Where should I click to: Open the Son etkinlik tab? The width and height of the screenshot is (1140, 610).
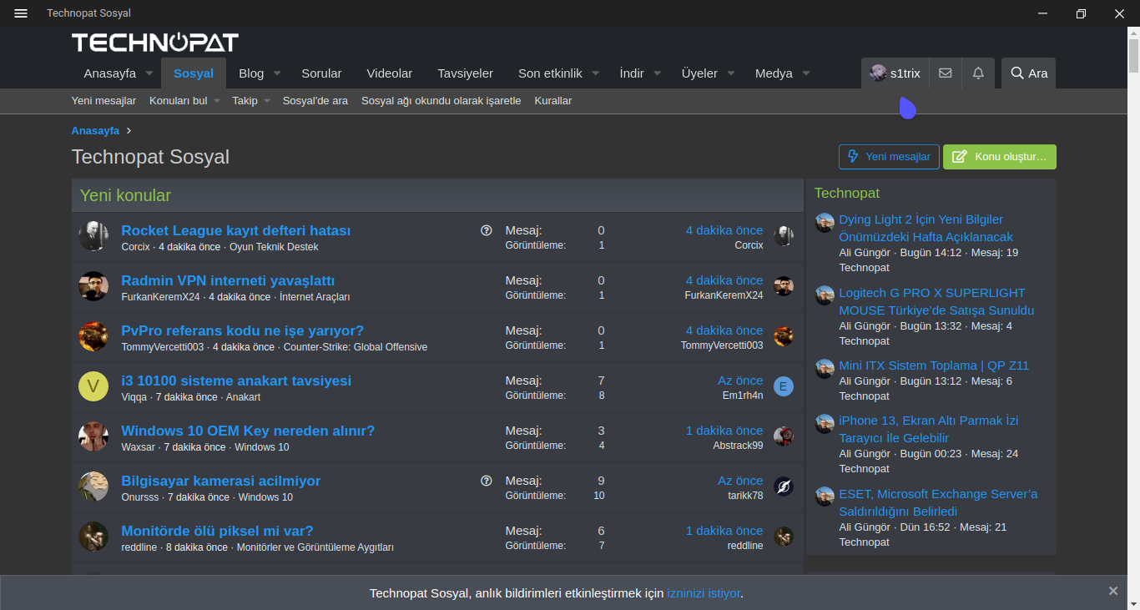(550, 73)
